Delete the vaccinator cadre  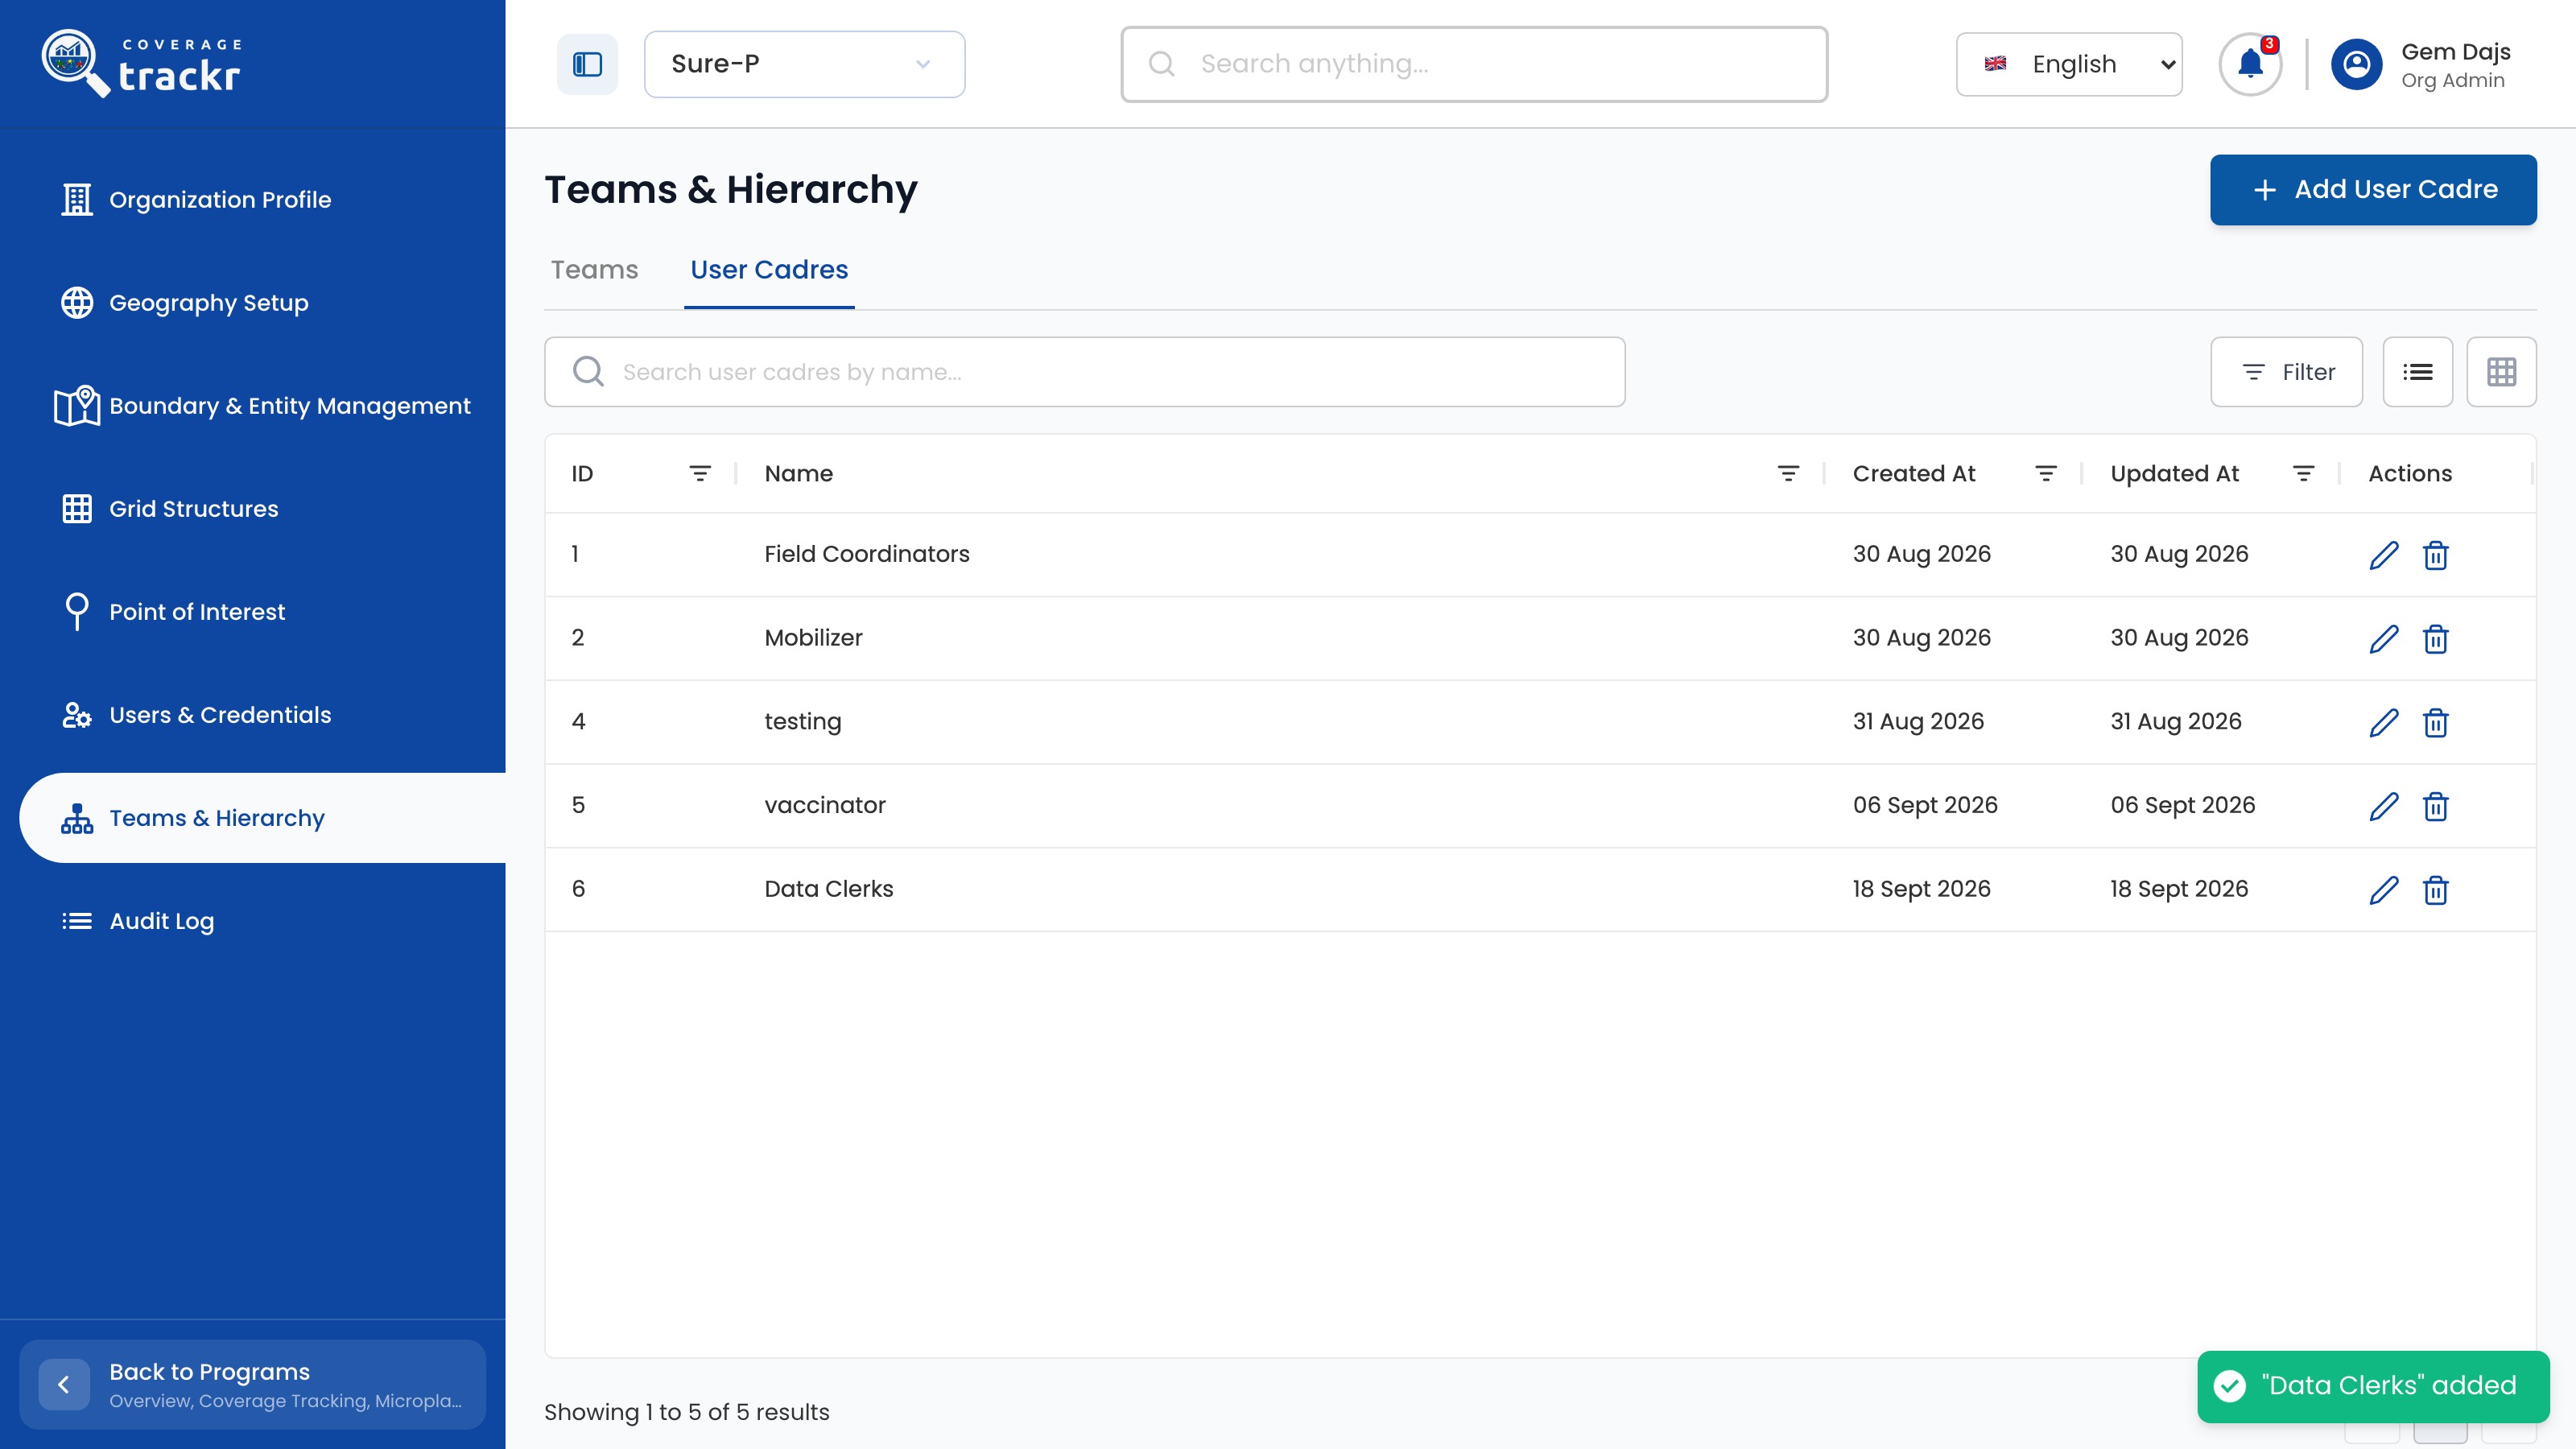coord(2435,806)
